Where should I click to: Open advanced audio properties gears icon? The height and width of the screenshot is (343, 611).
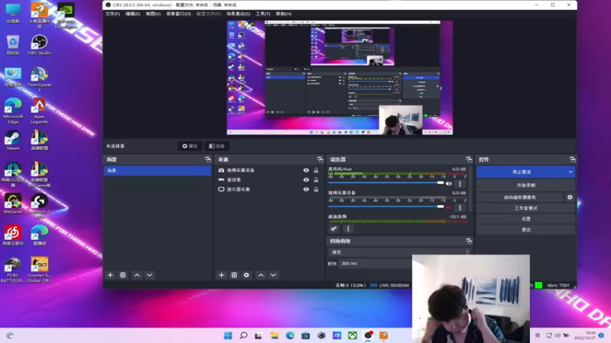point(334,229)
